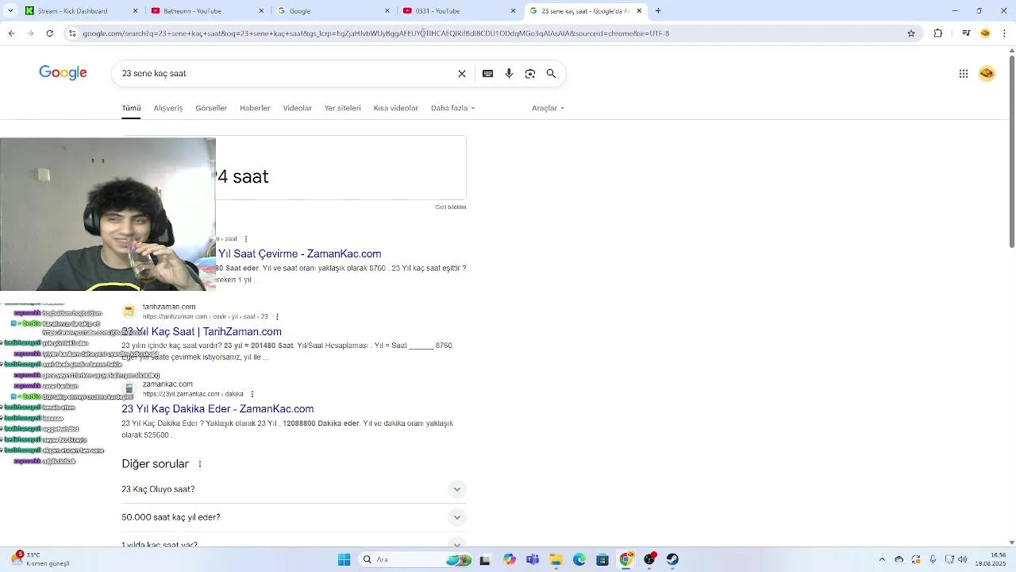The width and height of the screenshot is (1016, 572).
Task: Open more options for 23yil.zamankac.com result
Action: coord(252,394)
